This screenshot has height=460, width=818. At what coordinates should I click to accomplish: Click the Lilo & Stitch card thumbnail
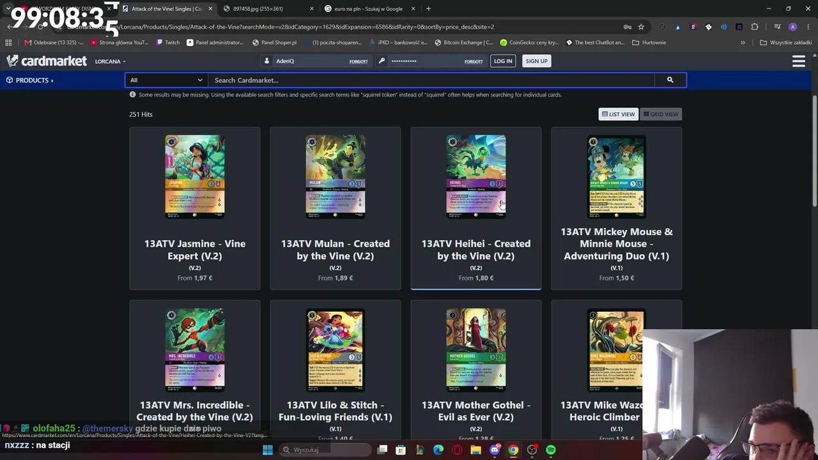[x=336, y=350]
